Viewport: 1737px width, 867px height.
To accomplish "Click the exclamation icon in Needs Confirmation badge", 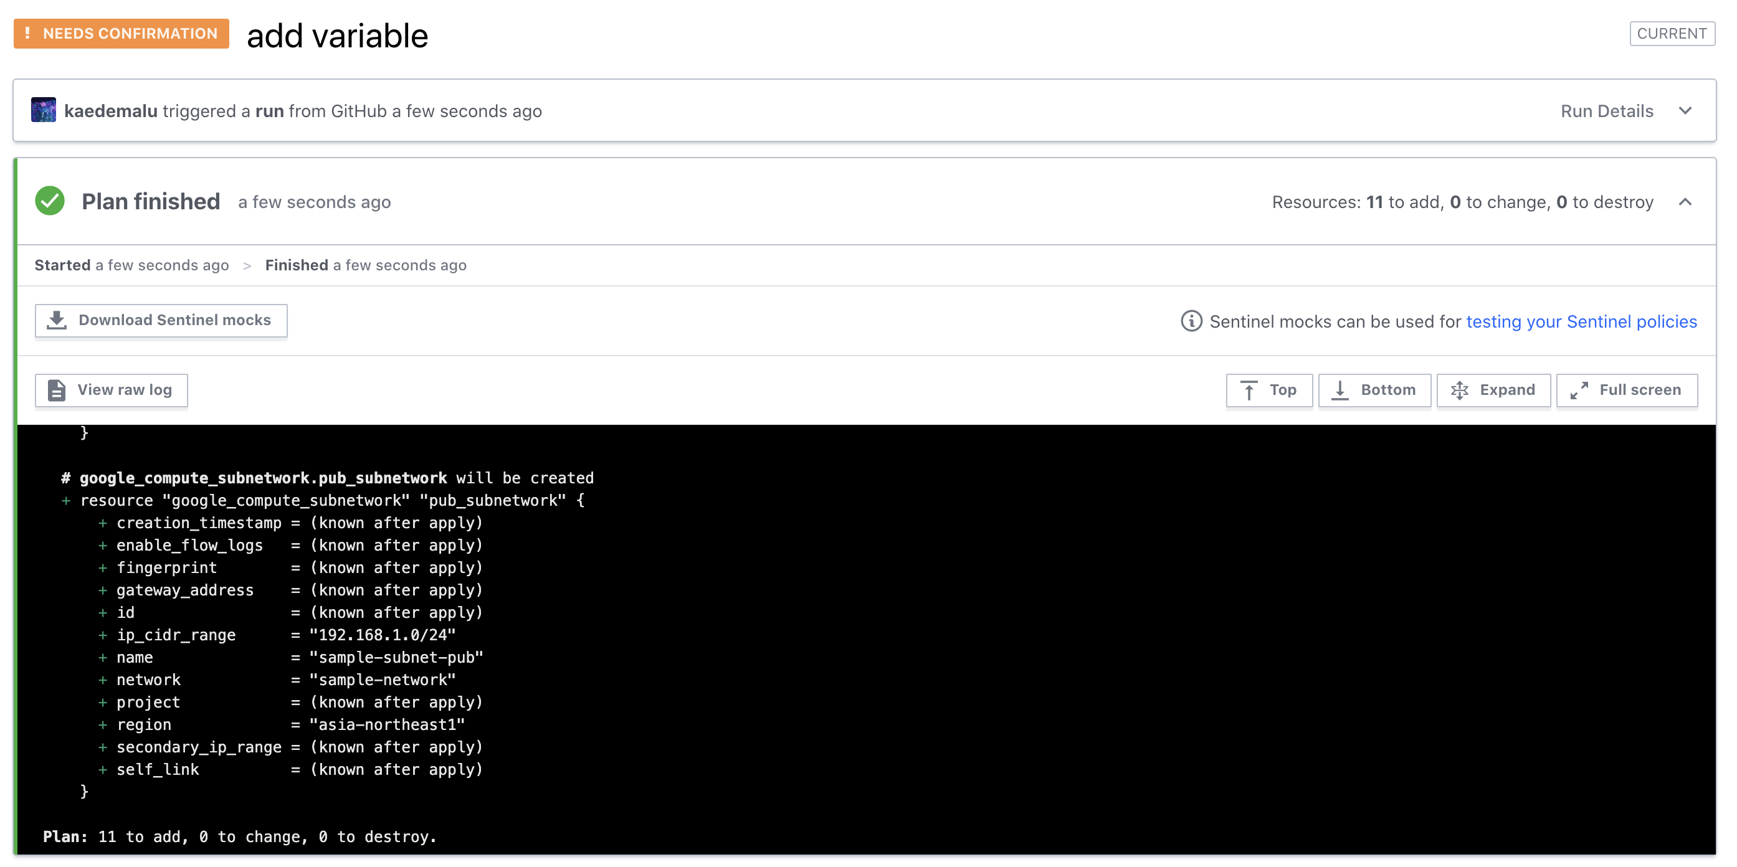I will [x=27, y=33].
